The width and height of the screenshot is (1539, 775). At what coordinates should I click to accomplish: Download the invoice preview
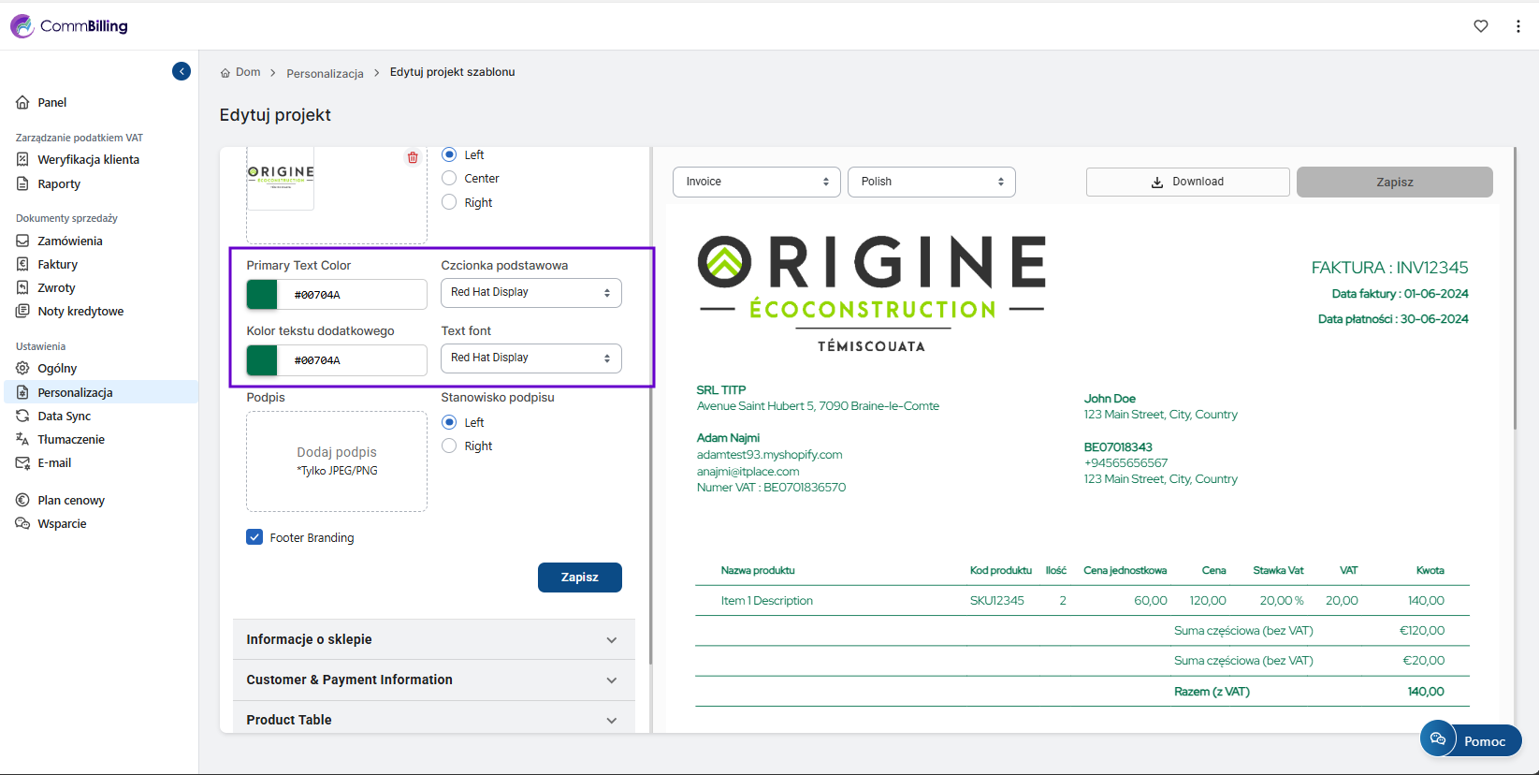click(1187, 182)
